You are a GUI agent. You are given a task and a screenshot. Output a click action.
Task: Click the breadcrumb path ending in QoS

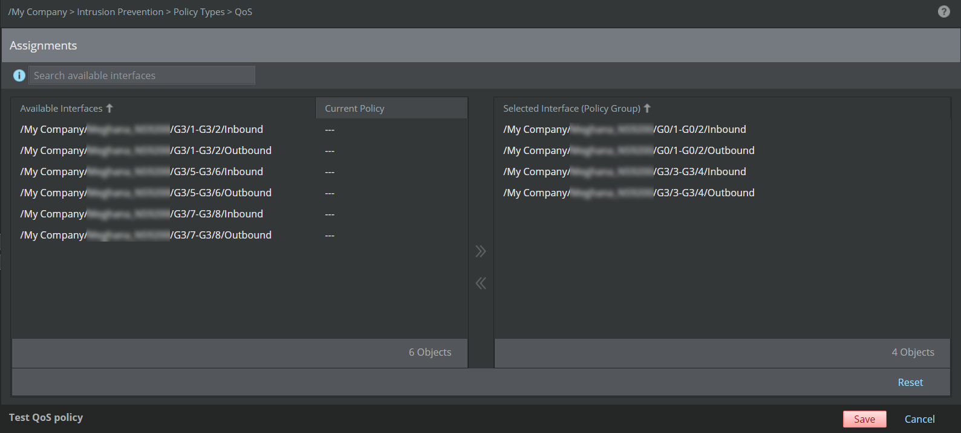tap(130, 12)
